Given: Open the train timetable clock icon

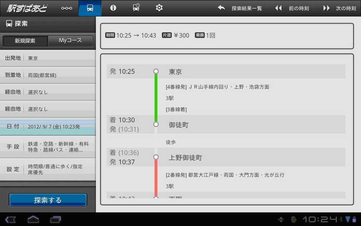Looking at the screenshot, I should click(136, 8).
